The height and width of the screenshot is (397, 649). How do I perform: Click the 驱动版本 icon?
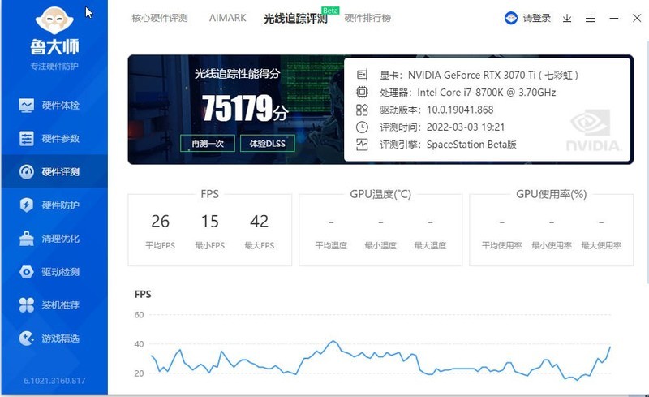tap(362, 110)
